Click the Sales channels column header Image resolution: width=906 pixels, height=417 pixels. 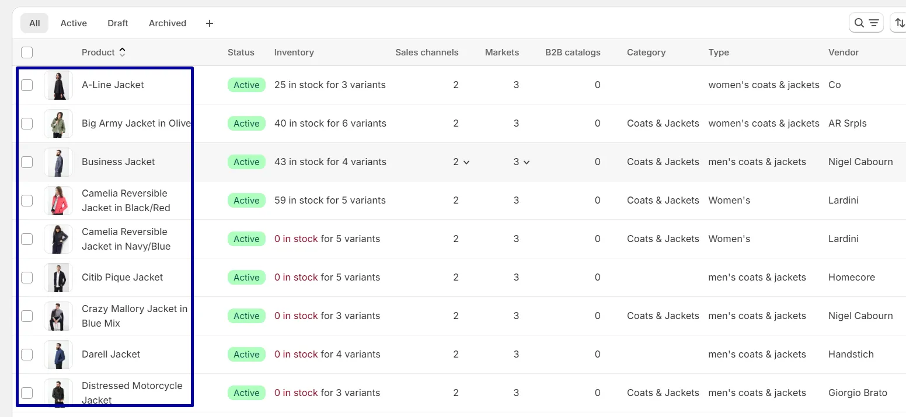click(x=427, y=52)
